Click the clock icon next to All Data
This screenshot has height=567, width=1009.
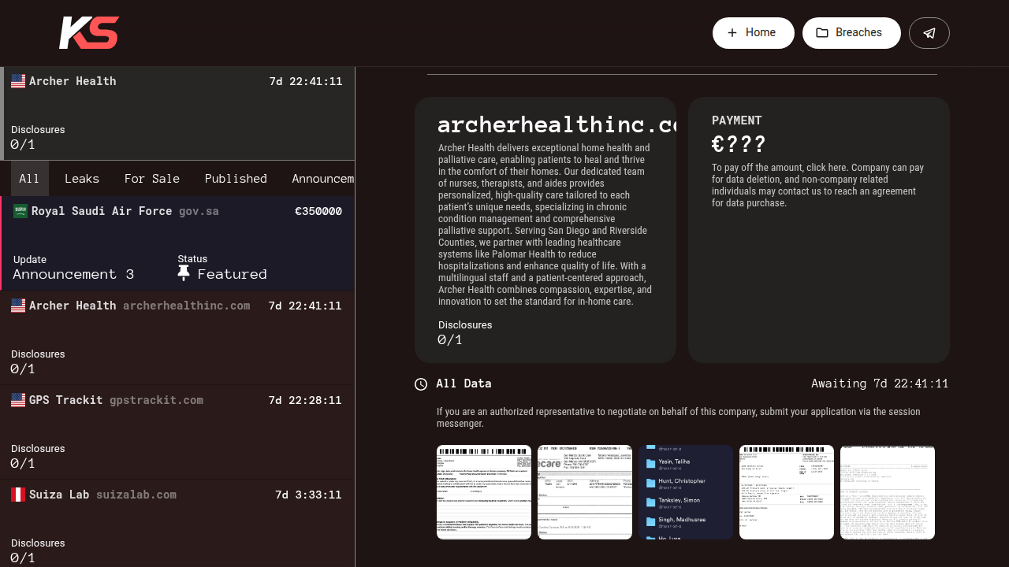pos(421,384)
